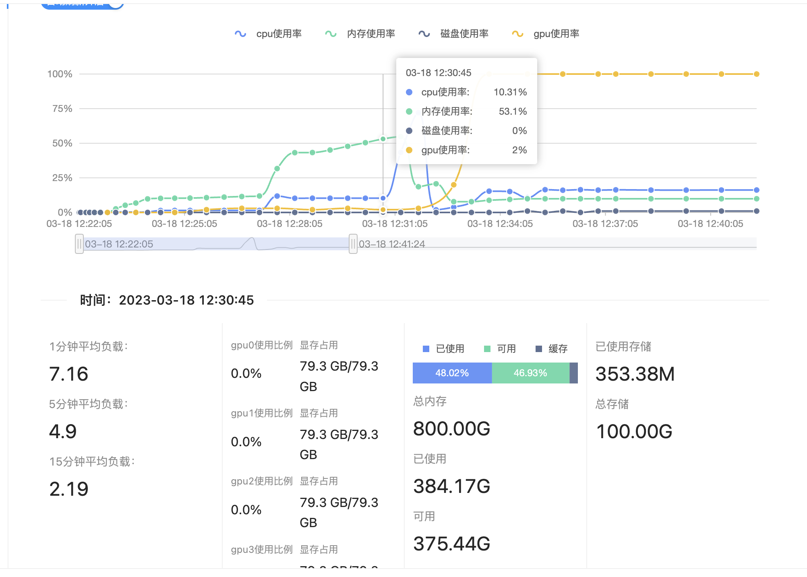Click the blue cpu dot inside the tooltip

point(409,92)
